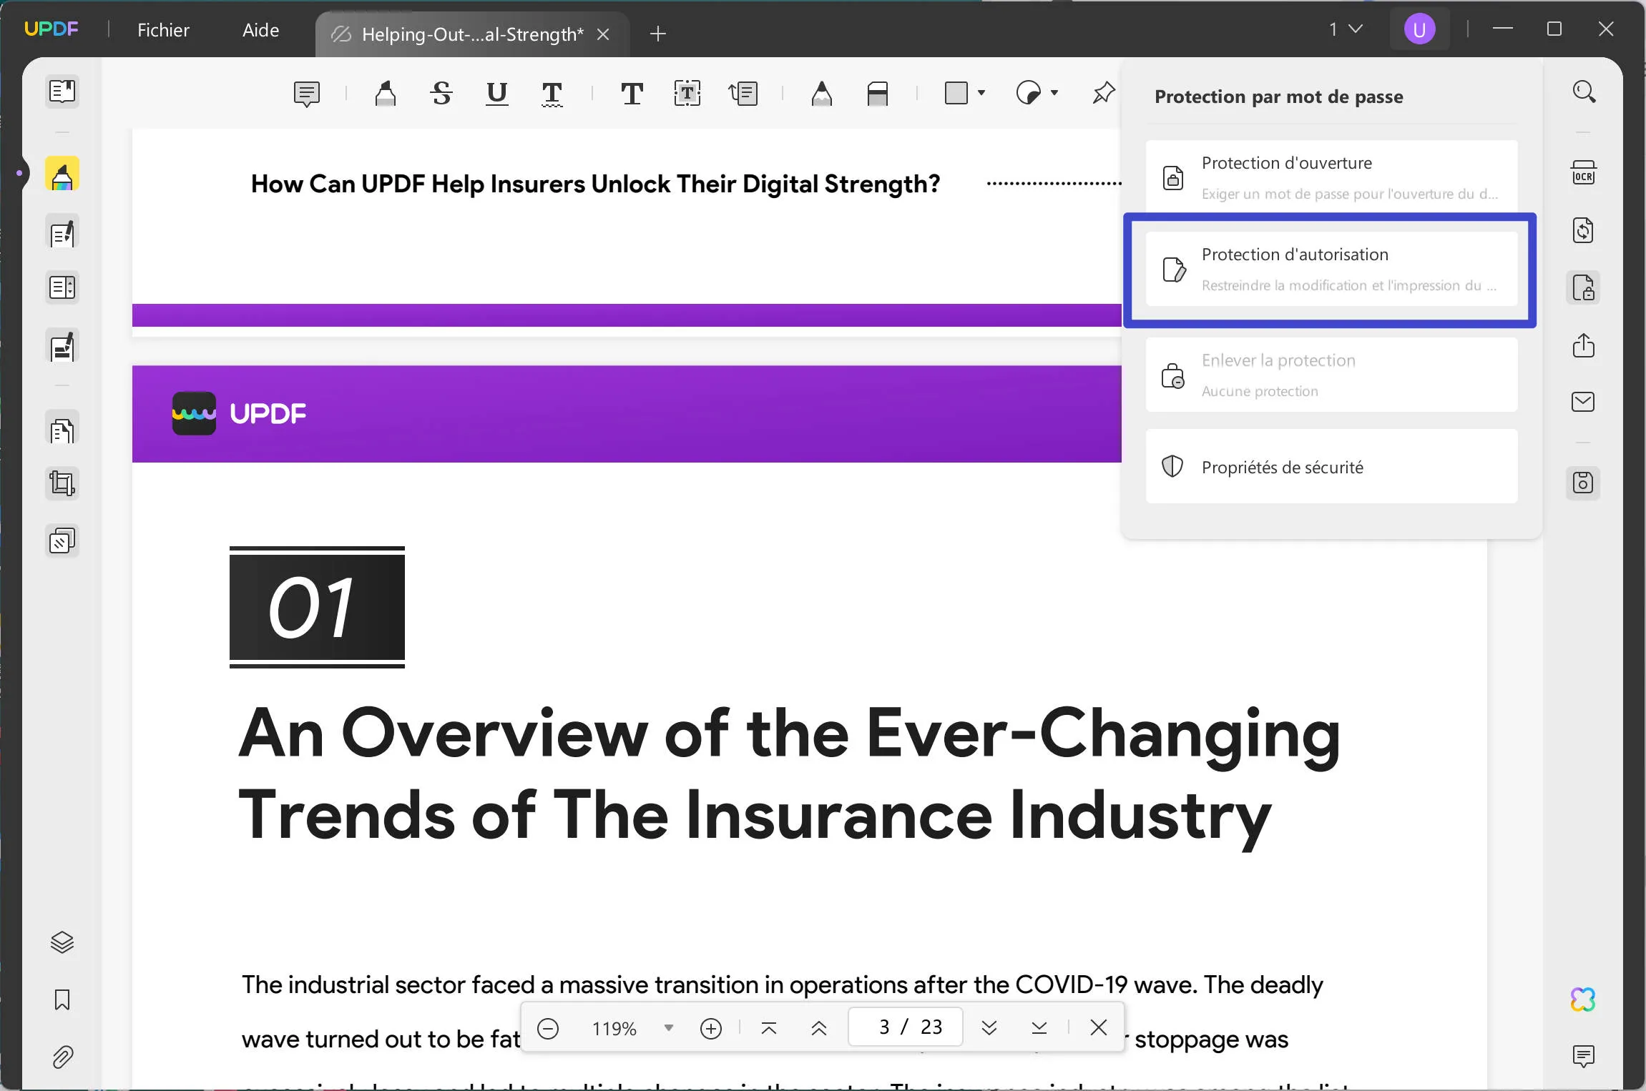The height and width of the screenshot is (1091, 1646).
Task: Expand the zoom percentage dropdown
Action: 668,1028
